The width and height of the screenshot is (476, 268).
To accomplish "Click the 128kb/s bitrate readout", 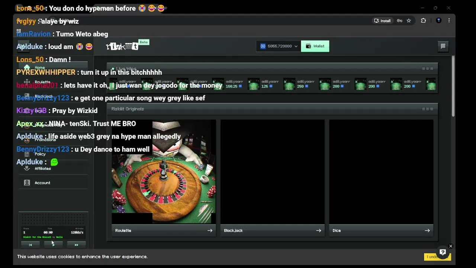I will tap(77, 232).
